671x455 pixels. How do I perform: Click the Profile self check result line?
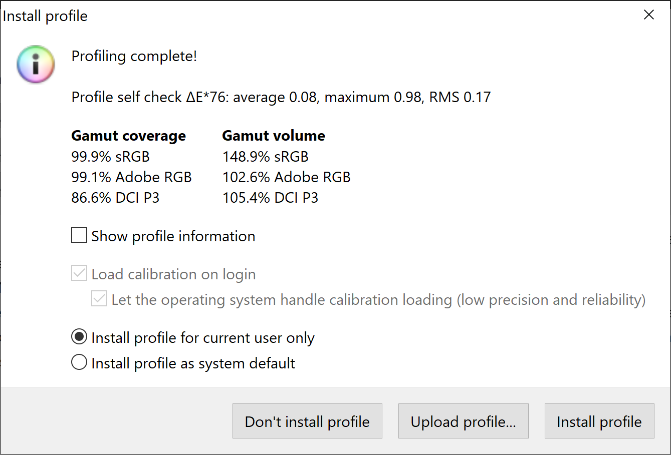[x=281, y=97]
